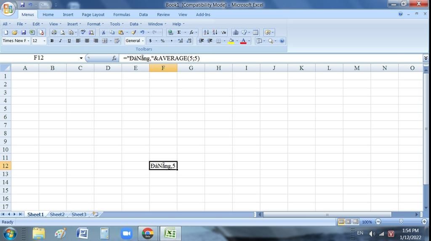Screen dimensions: 431x241
Task: Switch to Normal view in status bar
Action: 341,222
